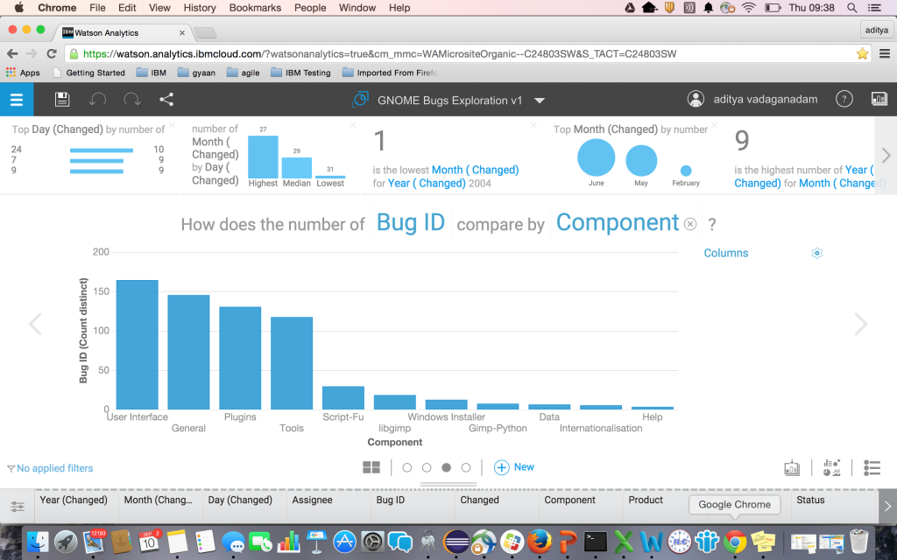Undo the last action using the undo arrow
The width and height of the screenshot is (897, 560).
click(97, 99)
